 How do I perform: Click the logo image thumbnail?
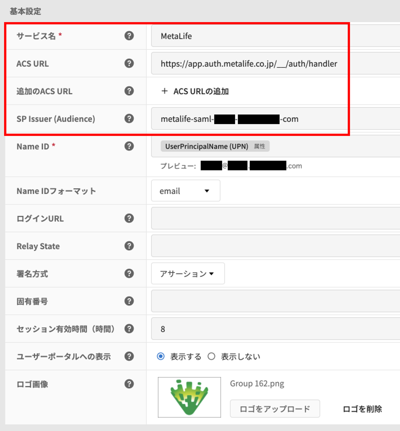click(189, 397)
